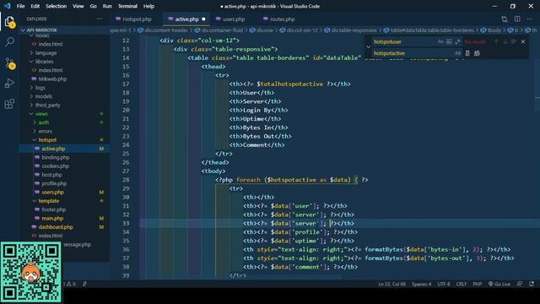Viewport: 540px width, 304px height.
Task: Split the editor to the right
Action: pyautogui.click(x=517, y=19)
